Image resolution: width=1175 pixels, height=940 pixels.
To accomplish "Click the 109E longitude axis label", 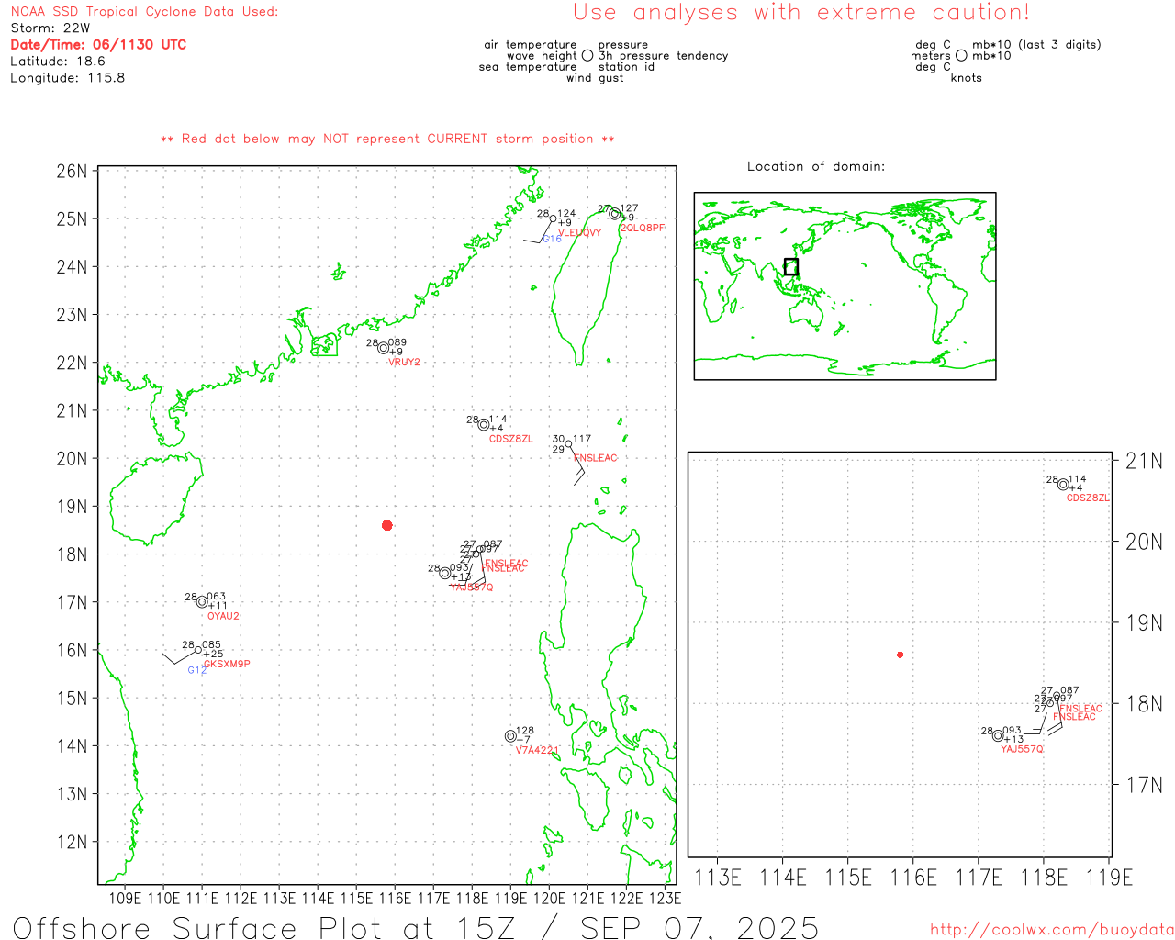I will point(125,898).
